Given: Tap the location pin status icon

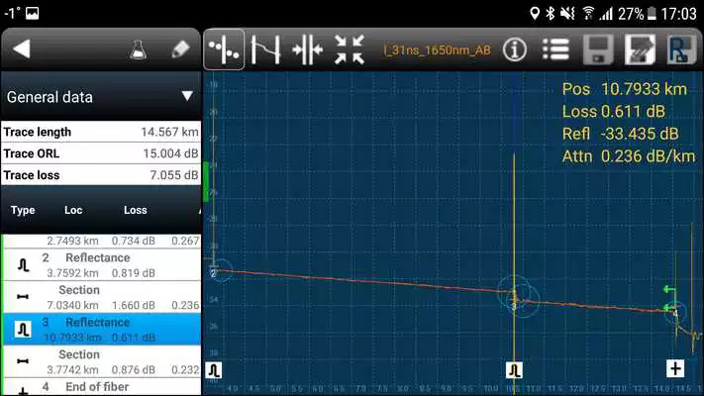Looking at the screenshot, I should coord(535,13).
